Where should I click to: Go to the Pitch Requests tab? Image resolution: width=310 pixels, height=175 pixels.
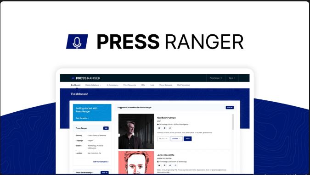tap(130, 85)
